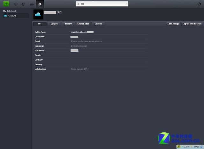Screen dimensions: 204x149
Task: Open the History tab
Action: coord(69,24)
